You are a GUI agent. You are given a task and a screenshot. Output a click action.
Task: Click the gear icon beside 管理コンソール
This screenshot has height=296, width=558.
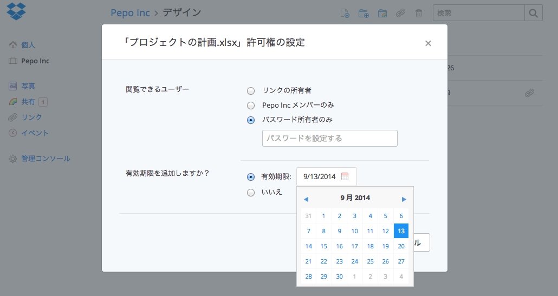(13, 159)
